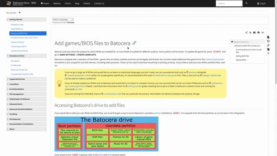
Task: Open Github in the top navigation
Action: 87,3
